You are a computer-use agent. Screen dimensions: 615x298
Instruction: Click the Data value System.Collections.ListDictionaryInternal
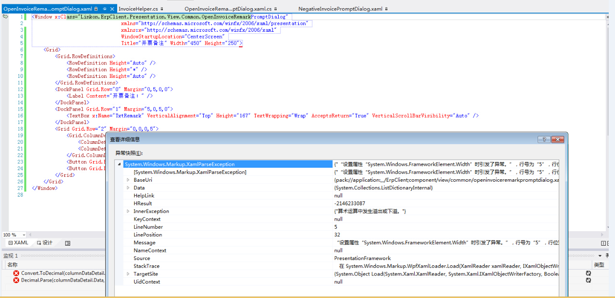coord(383,188)
